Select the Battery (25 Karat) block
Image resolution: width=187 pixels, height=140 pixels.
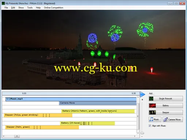point(87,123)
